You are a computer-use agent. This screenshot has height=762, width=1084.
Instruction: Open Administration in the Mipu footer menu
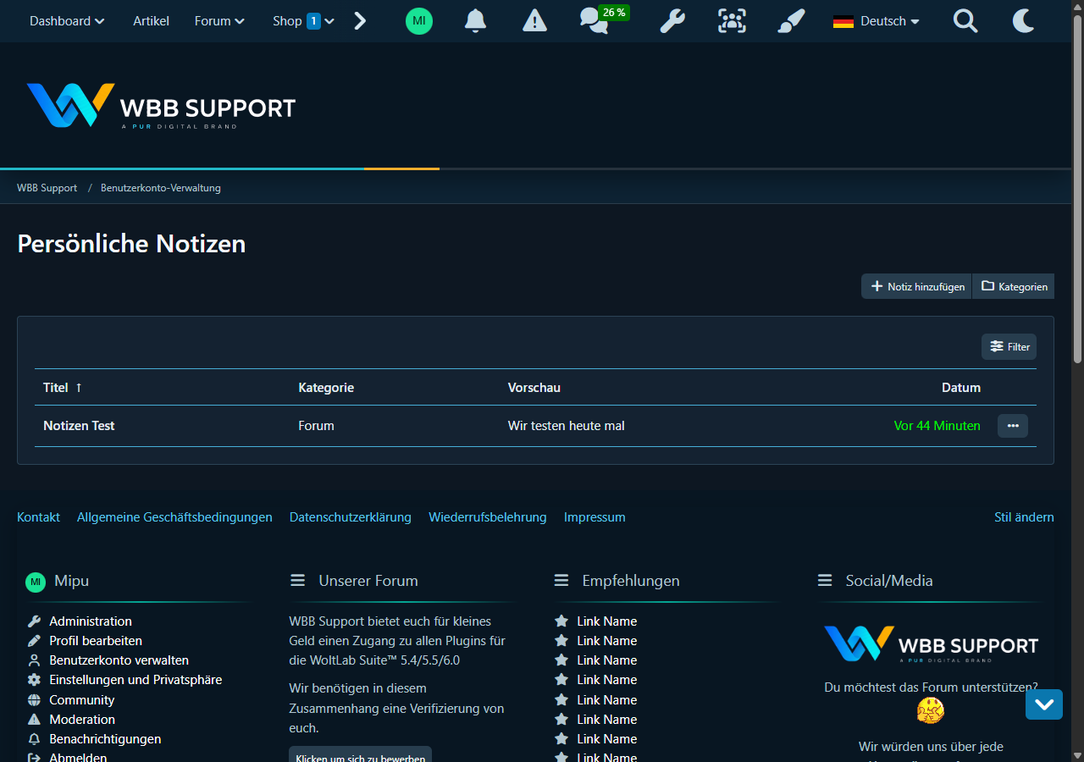(x=91, y=621)
